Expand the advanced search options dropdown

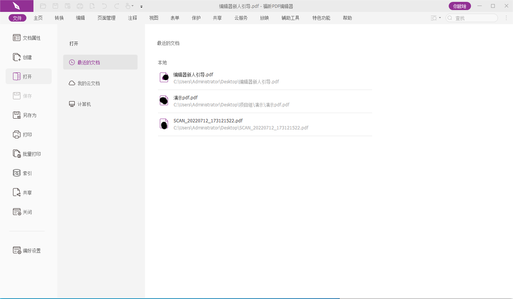coord(440,18)
